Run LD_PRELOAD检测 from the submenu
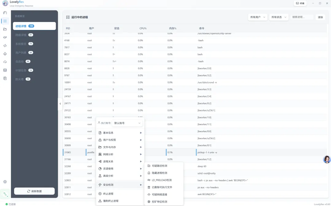 click(164, 180)
